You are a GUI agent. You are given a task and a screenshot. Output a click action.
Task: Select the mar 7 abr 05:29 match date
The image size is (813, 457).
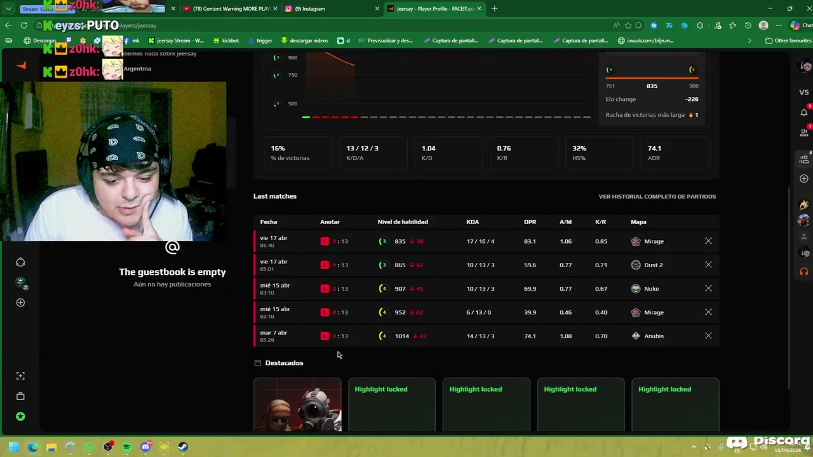tap(273, 336)
